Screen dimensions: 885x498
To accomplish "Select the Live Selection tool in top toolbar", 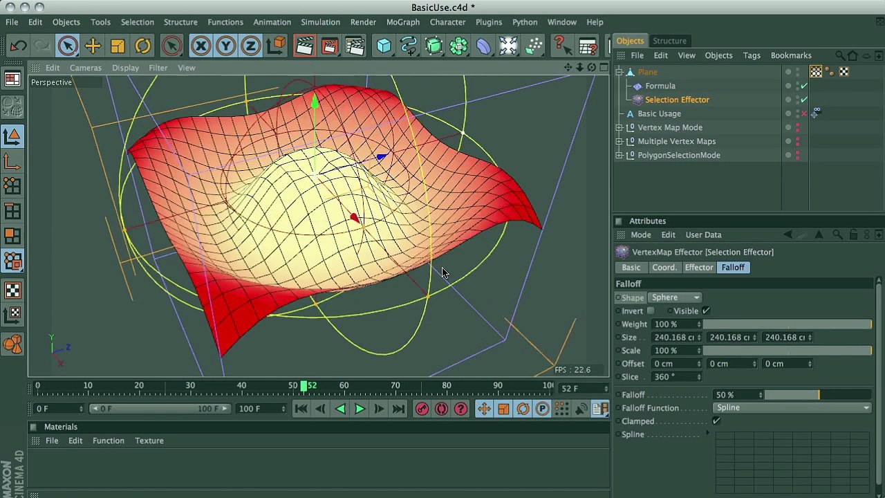I will point(68,46).
